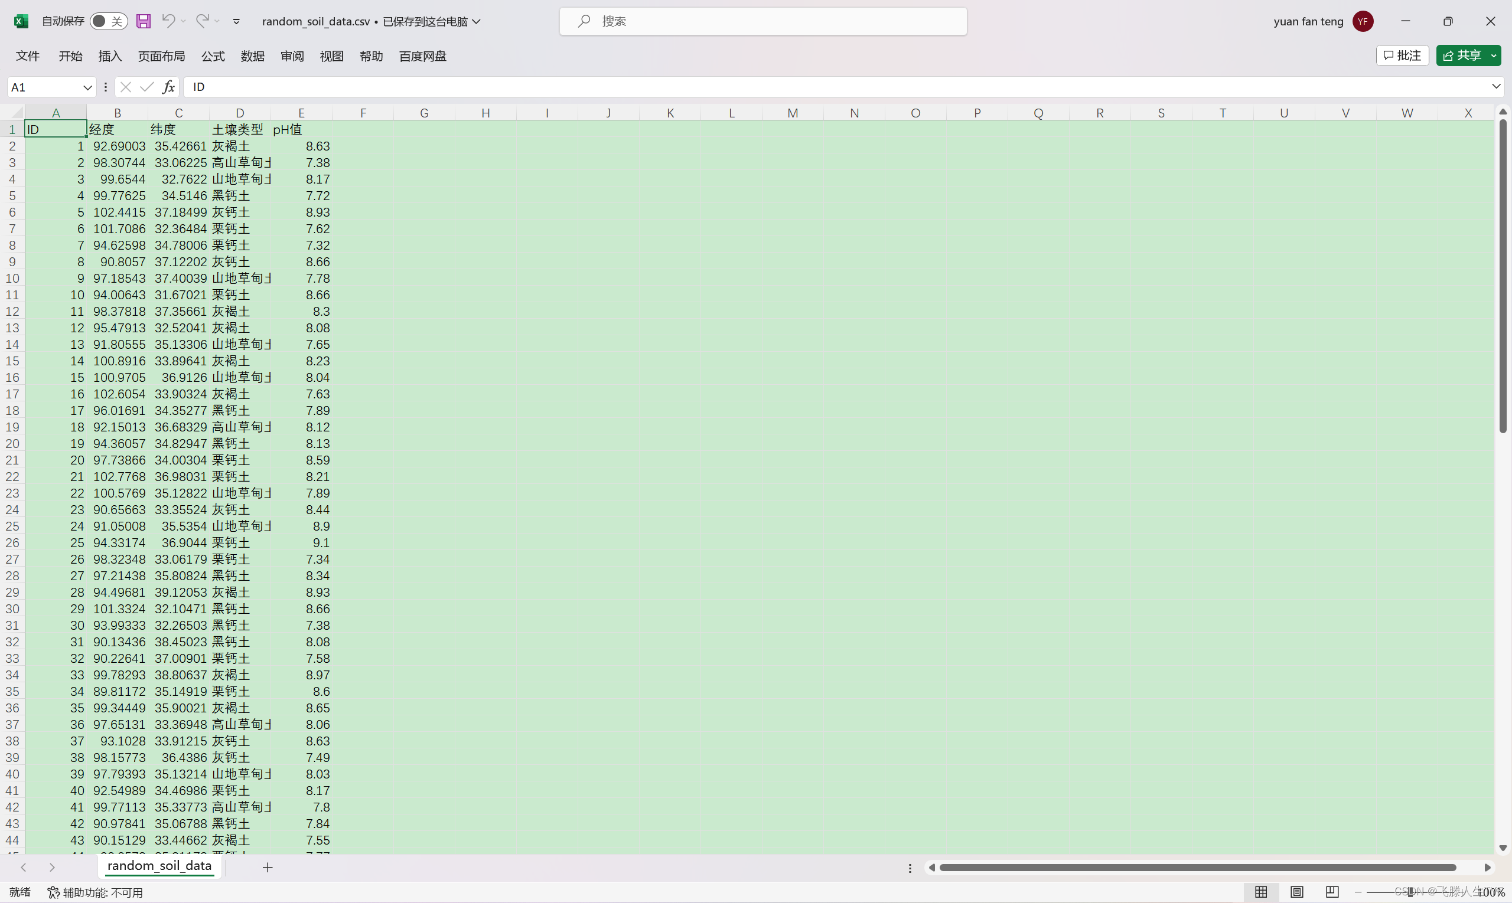Viewport: 1512px width, 903px height.
Task: Click cell with value 39.12053
Action: point(179,592)
